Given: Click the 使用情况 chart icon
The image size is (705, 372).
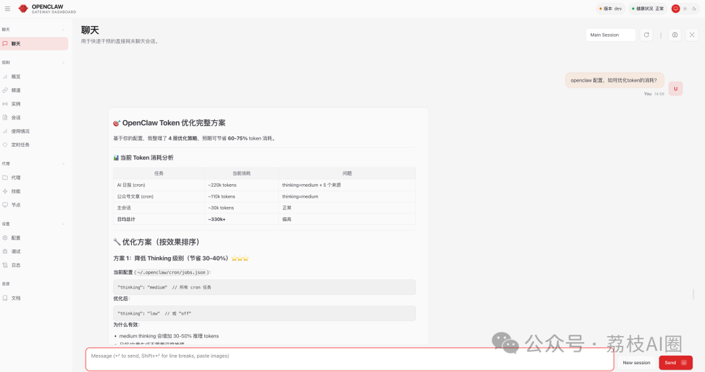Looking at the screenshot, I should (x=5, y=131).
